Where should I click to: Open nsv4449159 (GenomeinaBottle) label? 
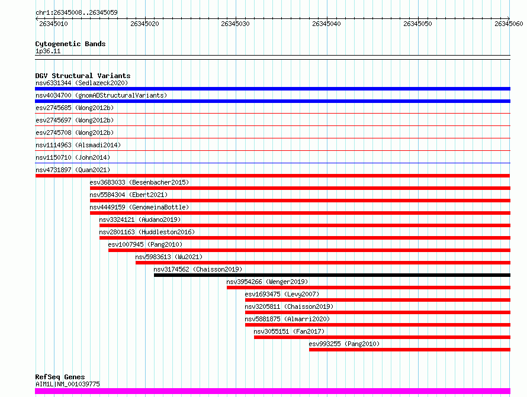pos(139,207)
